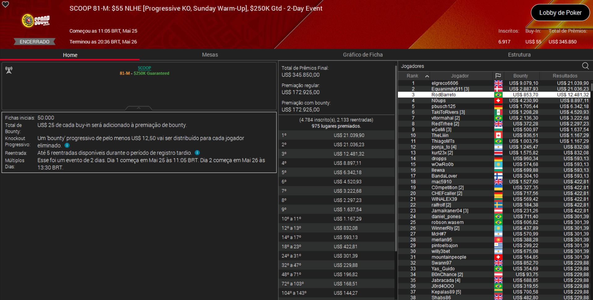The height and width of the screenshot is (300, 593).
Task: Select player pbusch125
Action: (x=443, y=106)
